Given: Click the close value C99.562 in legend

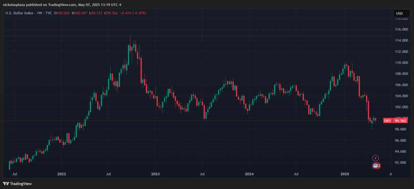Looking at the screenshot, I should pos(111,13).
